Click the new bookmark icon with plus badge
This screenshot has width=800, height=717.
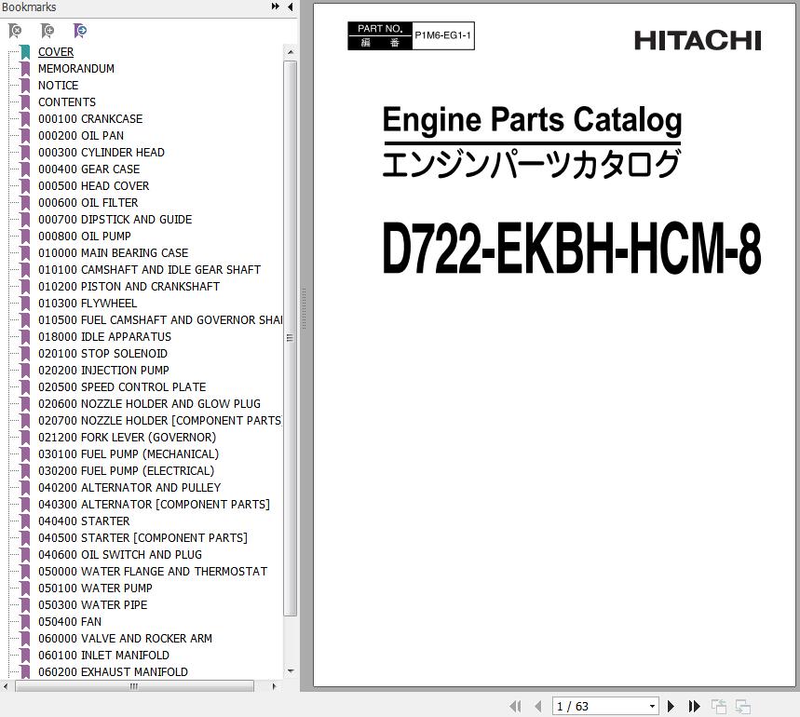47,31
